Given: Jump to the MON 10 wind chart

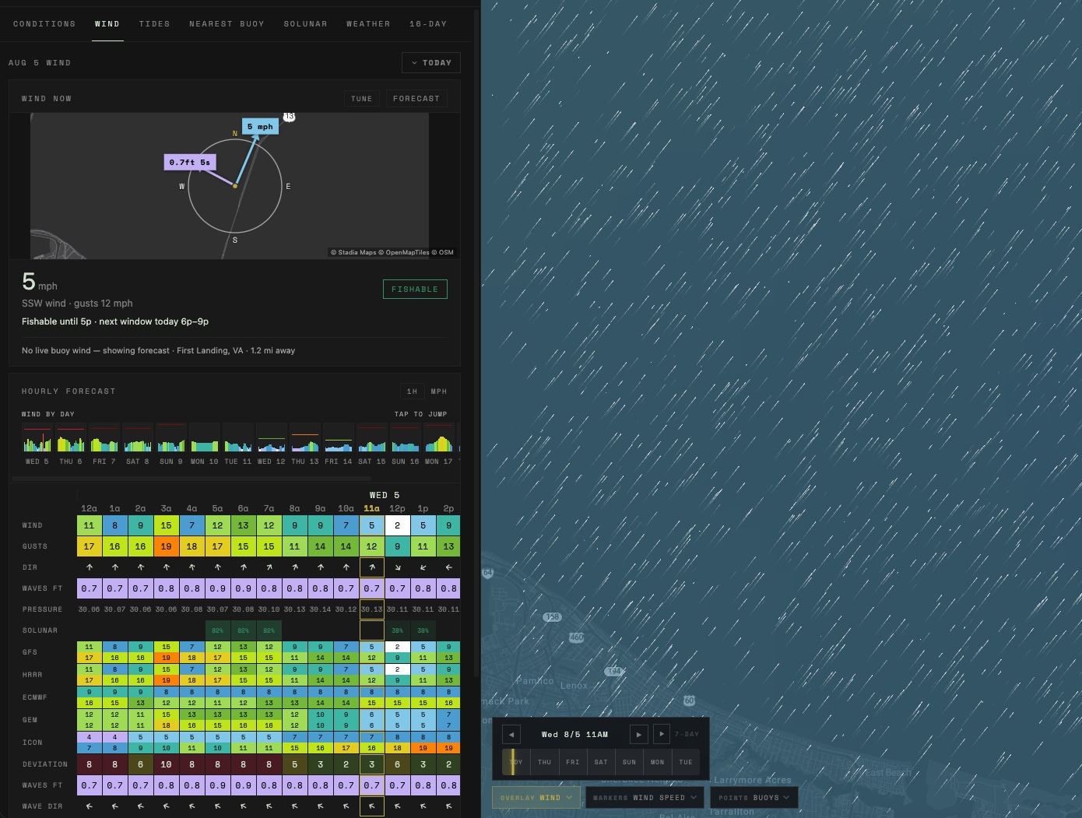Looking at the screenshot, I should click(x=205, y=444).
